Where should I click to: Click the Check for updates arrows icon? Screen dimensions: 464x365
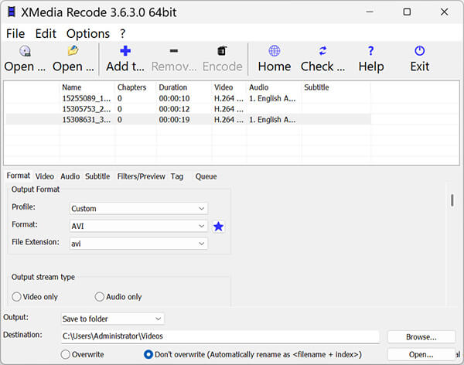click(322, 51)
